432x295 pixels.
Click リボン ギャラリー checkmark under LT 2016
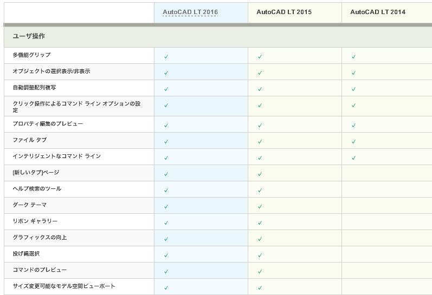click(x=166, y=223)
